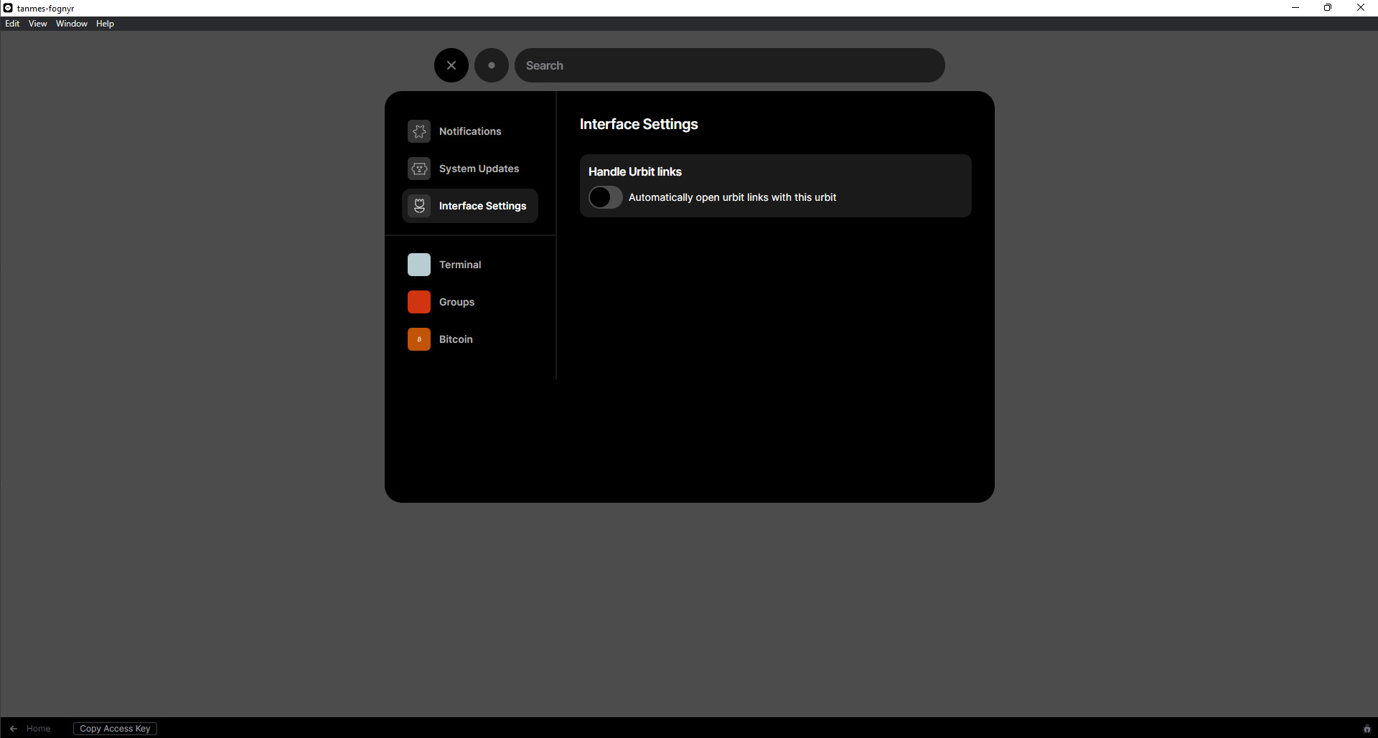This screenshot has height=738, width=1378.
Task: Open the Window menu
Action: point(72,24)
